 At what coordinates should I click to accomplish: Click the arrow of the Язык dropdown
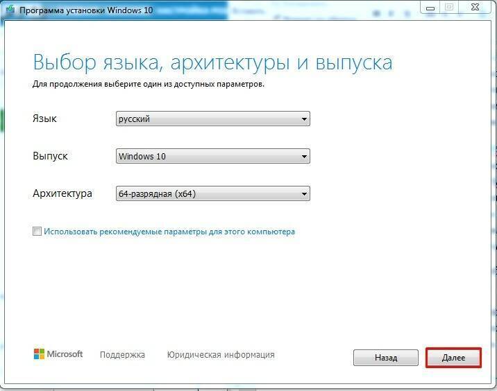coord(304,119)
